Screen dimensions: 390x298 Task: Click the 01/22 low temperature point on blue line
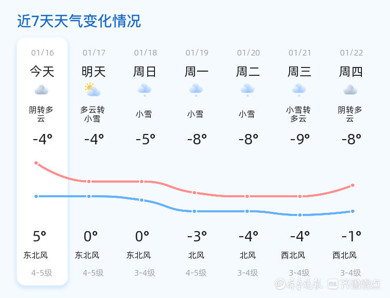(x=353, y=211)
